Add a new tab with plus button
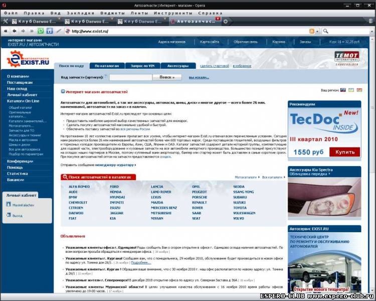This screenshot has height=301, width=376. tap(226, 22)
